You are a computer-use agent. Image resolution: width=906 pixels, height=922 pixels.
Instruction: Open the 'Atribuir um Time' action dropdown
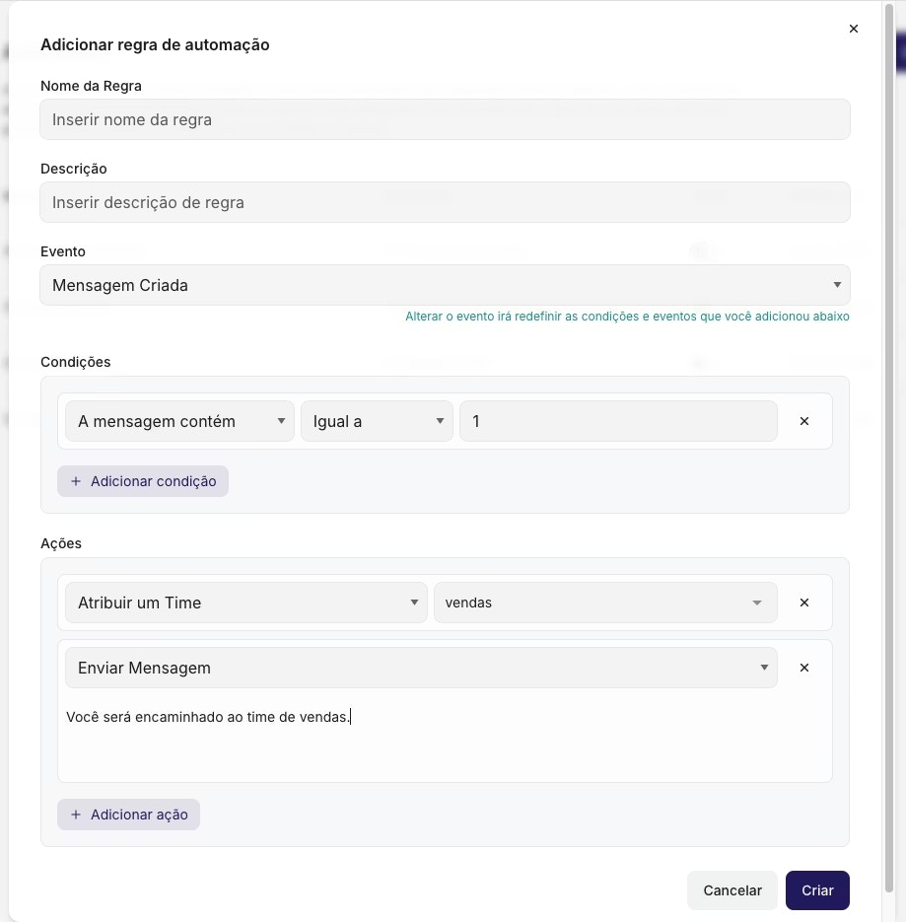tap(245, 603)
